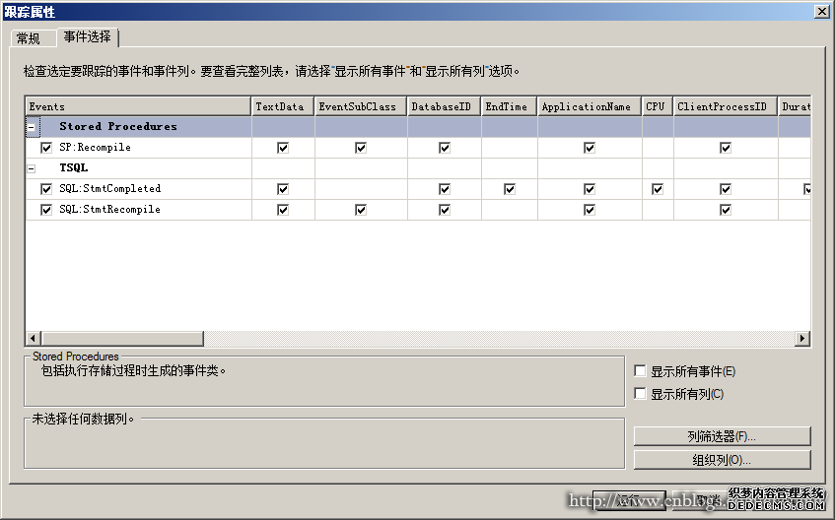Click the ApplicationName column header
Screen dimensions: 835x520
[589, 106]
